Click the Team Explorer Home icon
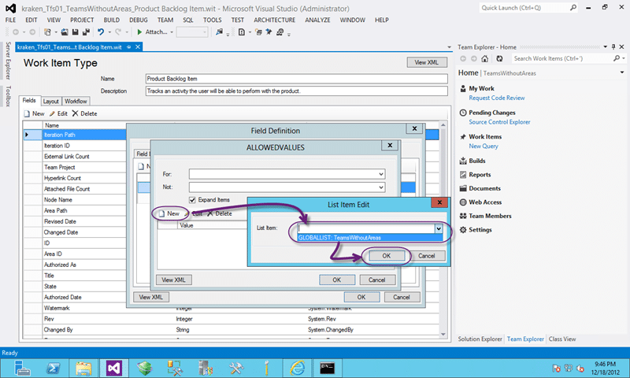The image size is (630, 378). click(x=485, y=58)
